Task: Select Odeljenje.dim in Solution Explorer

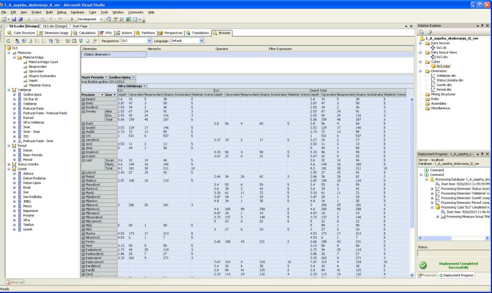Action: click(x=446, y=76)
